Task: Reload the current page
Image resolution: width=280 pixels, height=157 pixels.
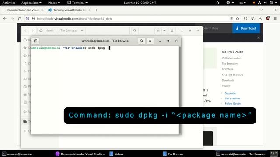Action: [20, 19]
